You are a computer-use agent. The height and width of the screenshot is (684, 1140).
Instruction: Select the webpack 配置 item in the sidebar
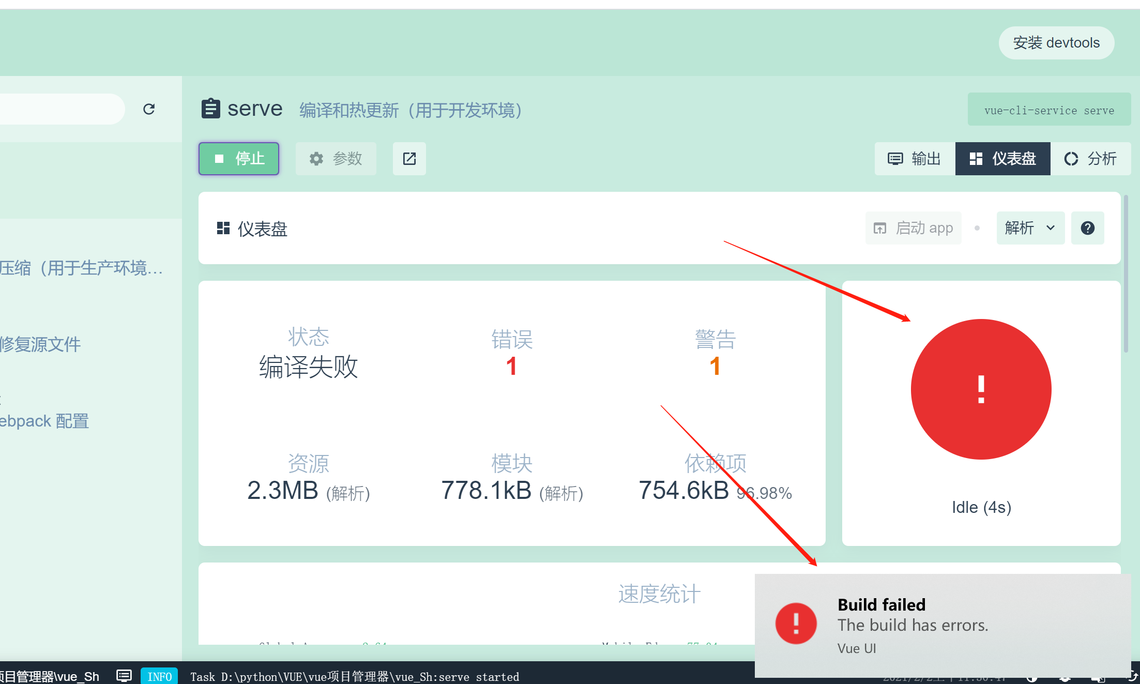click(x=44, y=421)
